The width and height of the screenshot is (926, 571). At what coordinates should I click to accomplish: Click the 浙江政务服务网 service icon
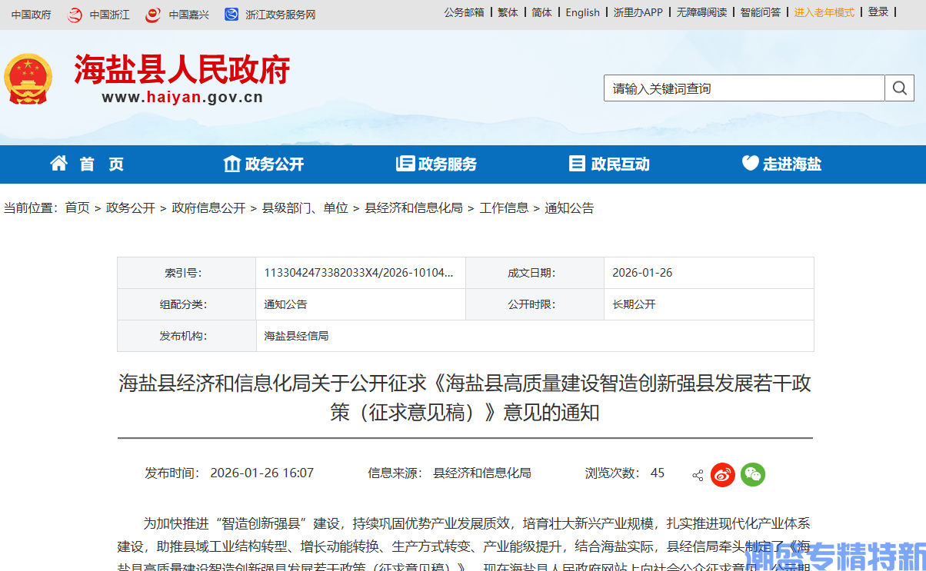(230, 14)
